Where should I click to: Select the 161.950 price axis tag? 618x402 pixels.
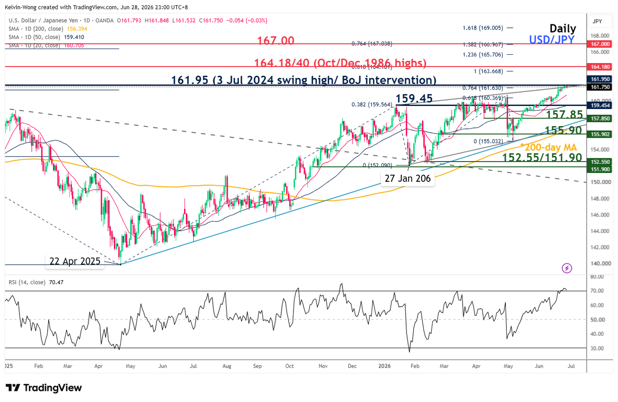(600, 79)
